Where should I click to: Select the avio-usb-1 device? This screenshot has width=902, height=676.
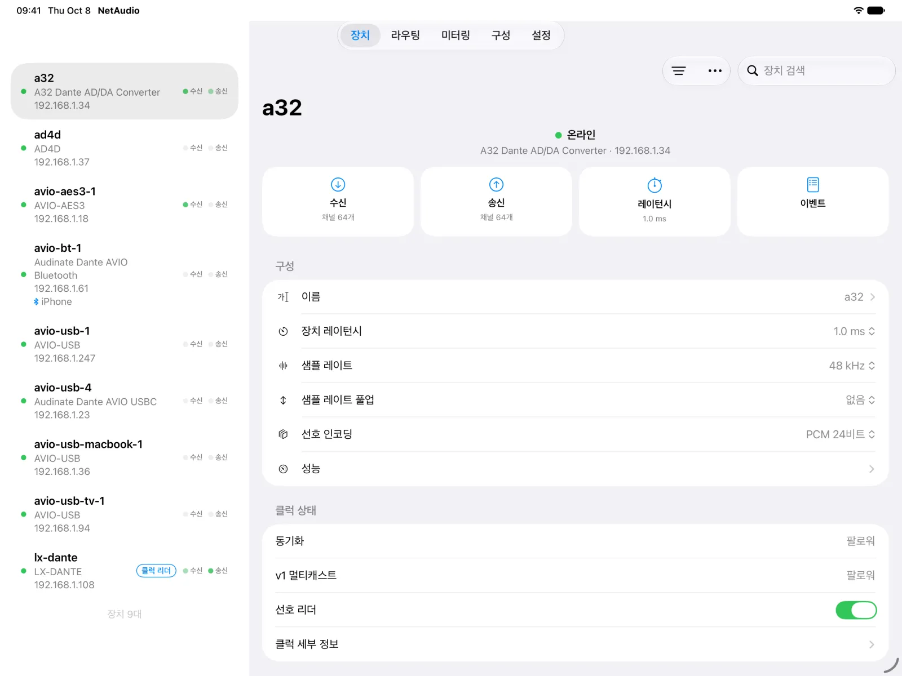pos(125,344)
